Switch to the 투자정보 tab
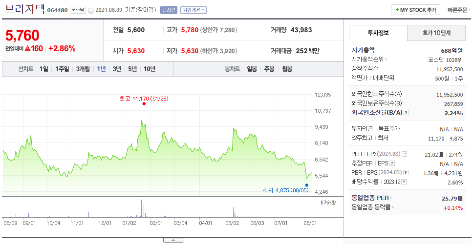Viewport: 473px width, 244px height. point(378,33)
